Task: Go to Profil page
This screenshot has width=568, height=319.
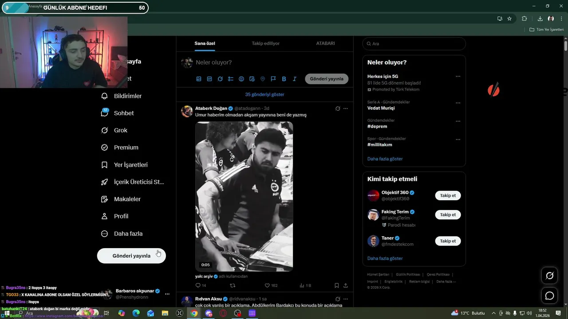Action: point(115,216)
